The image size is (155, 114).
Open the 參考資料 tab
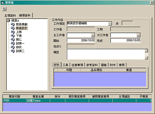pos(92,65)
